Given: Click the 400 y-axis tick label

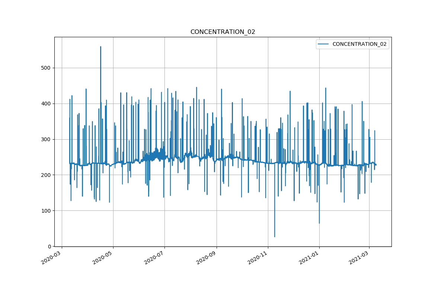Looking at the screenshot, I should (x=47, y=104).
